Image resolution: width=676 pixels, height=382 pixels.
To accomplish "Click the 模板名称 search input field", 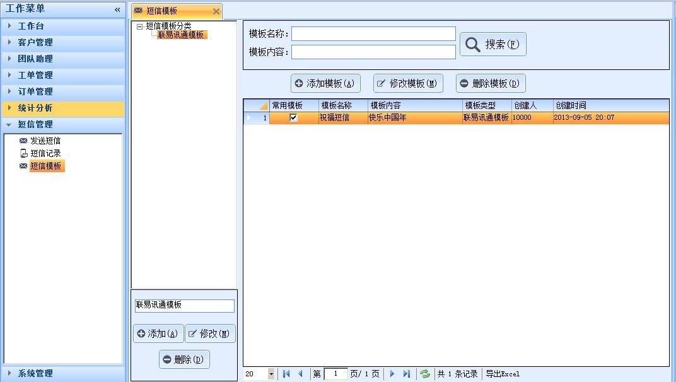I will 373,33.
